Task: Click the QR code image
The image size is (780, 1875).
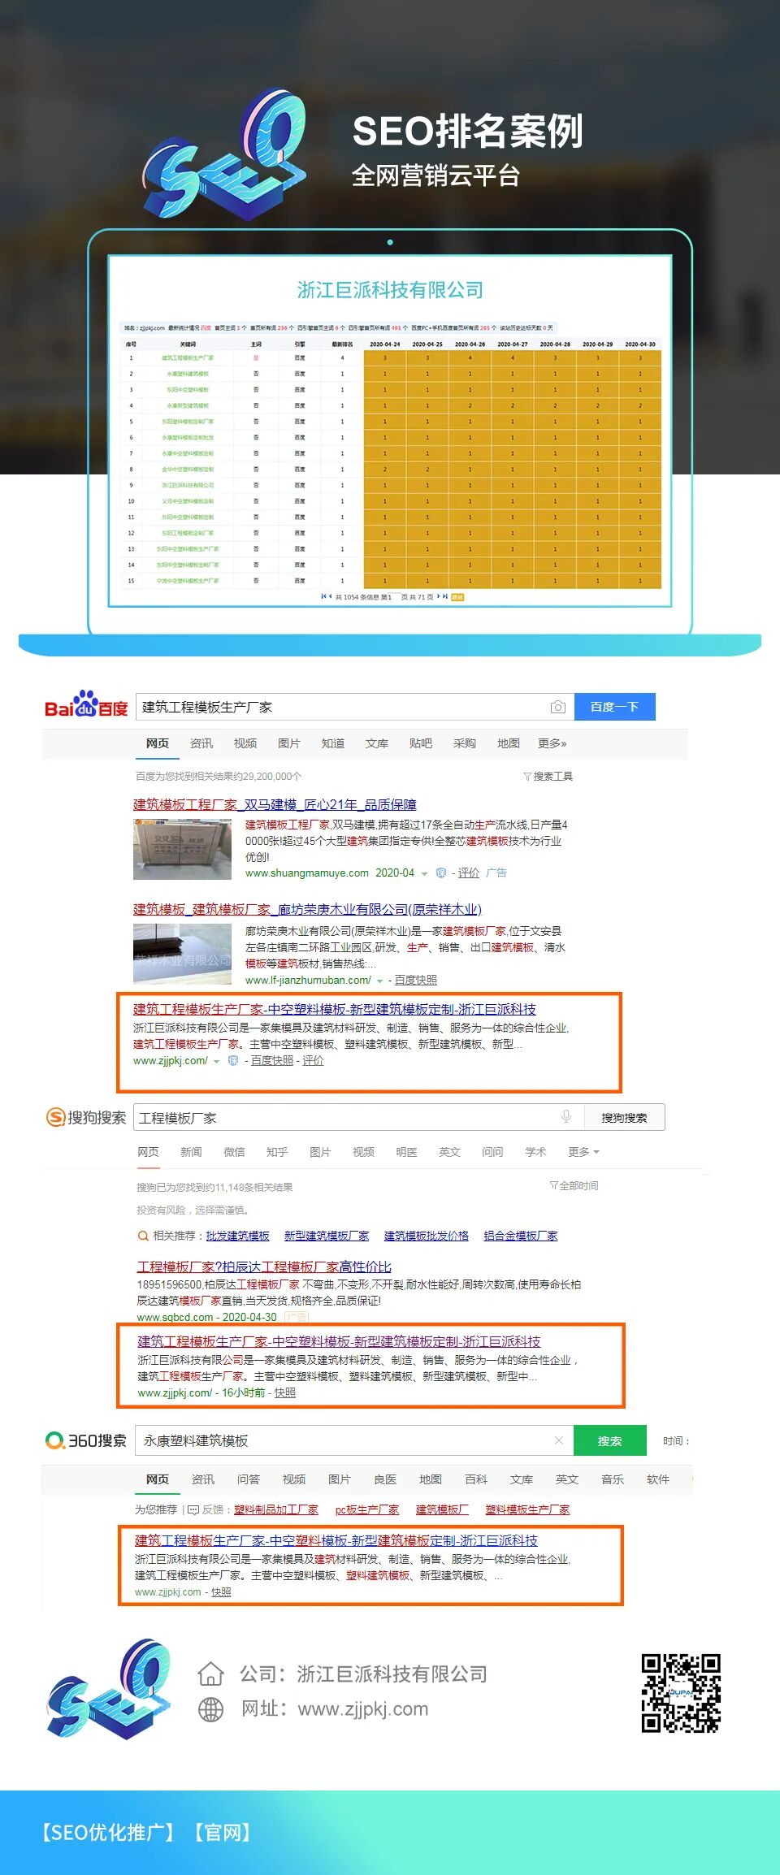Action: pos(680,1692)
